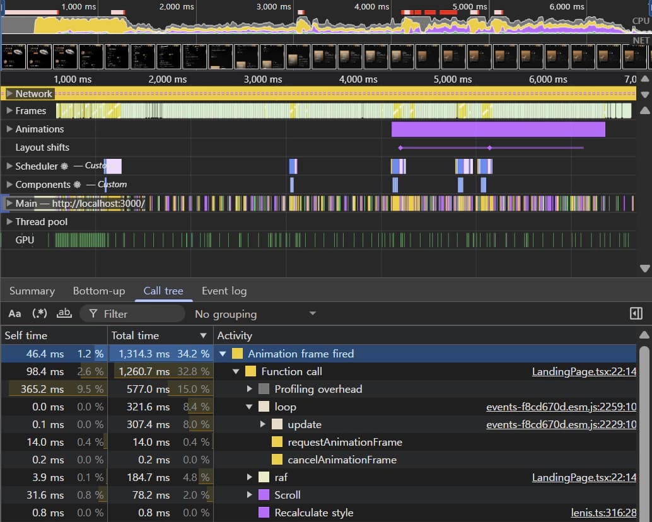Collapse the Animation frame fired row

tap(223, 354)
